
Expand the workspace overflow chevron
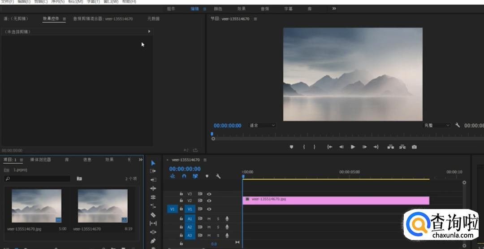click(x=334, y=9)
